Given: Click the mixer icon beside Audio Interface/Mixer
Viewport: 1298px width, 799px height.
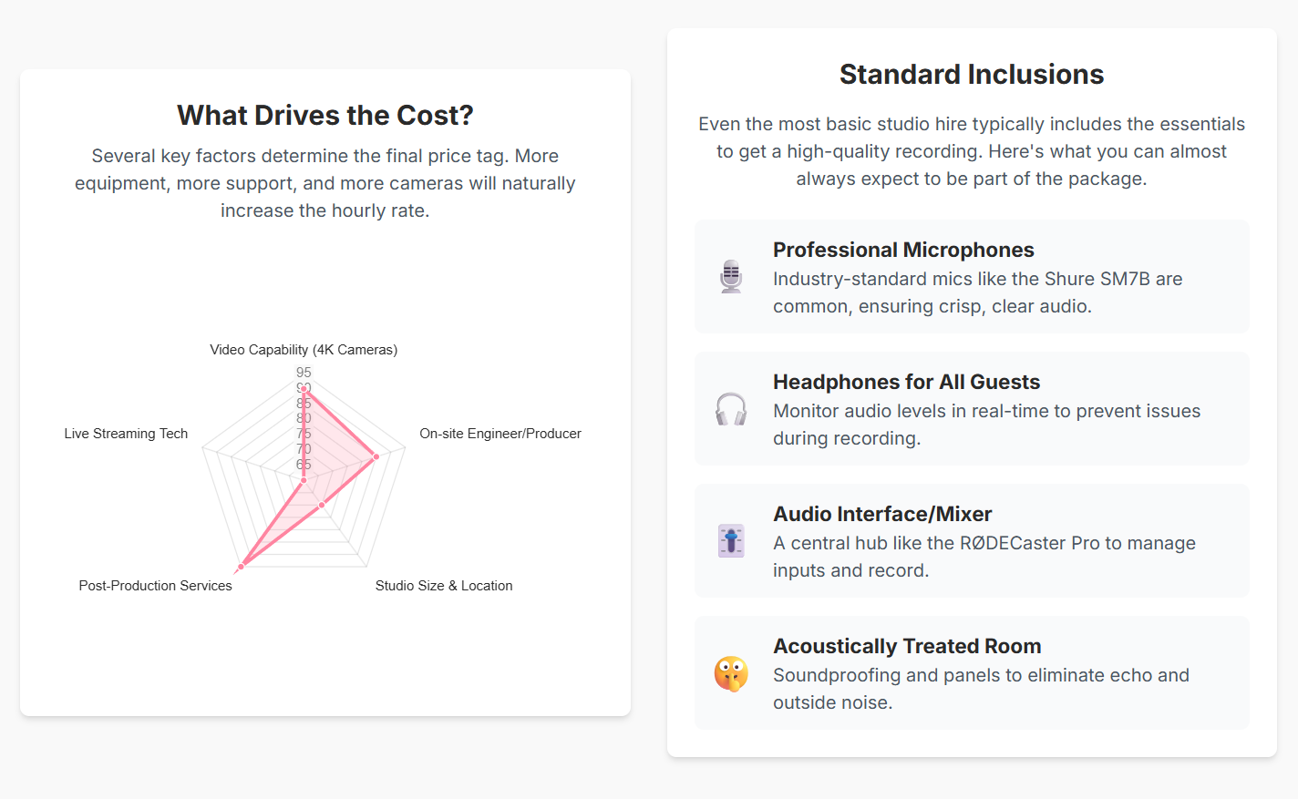Looking at the screenshot, I should 731,541.
